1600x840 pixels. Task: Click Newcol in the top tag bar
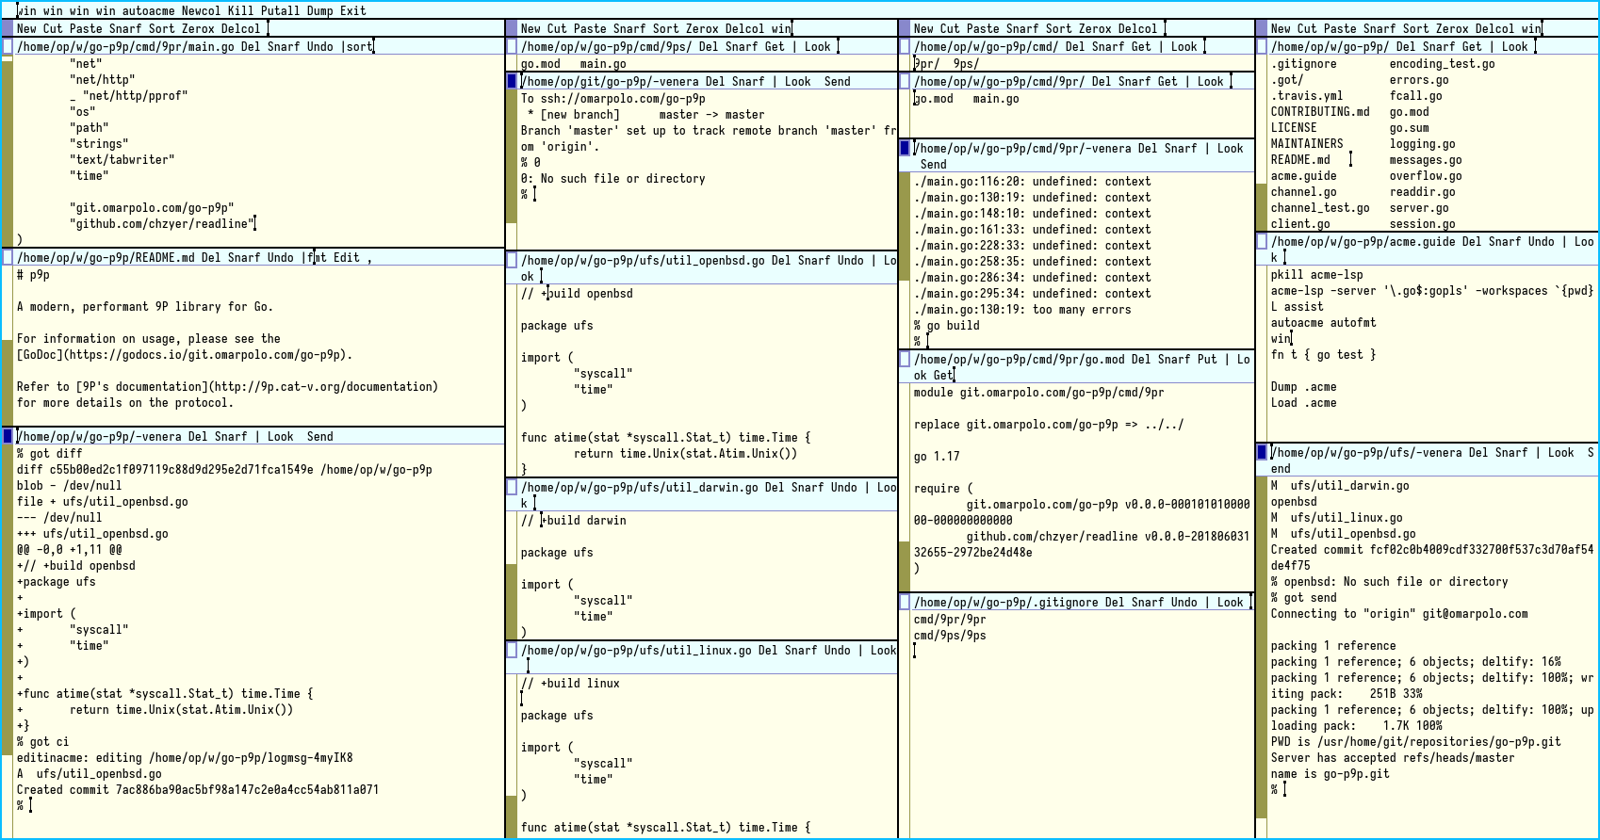pyautogui.click(x=201, y=10)
